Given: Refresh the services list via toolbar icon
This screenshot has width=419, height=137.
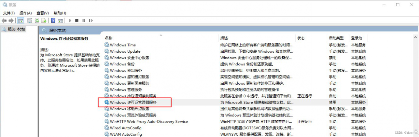Looking at the screenshot, I should point(37,21).
